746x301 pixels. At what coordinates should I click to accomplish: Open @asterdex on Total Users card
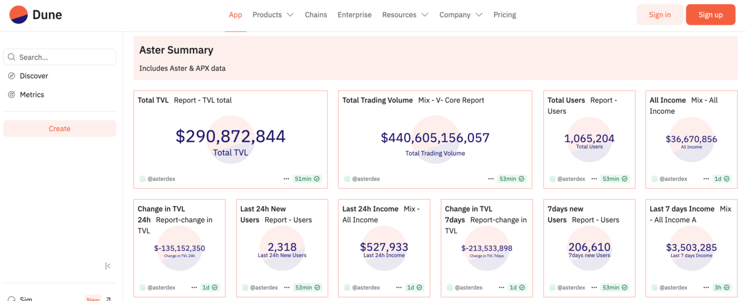[571, 179]
